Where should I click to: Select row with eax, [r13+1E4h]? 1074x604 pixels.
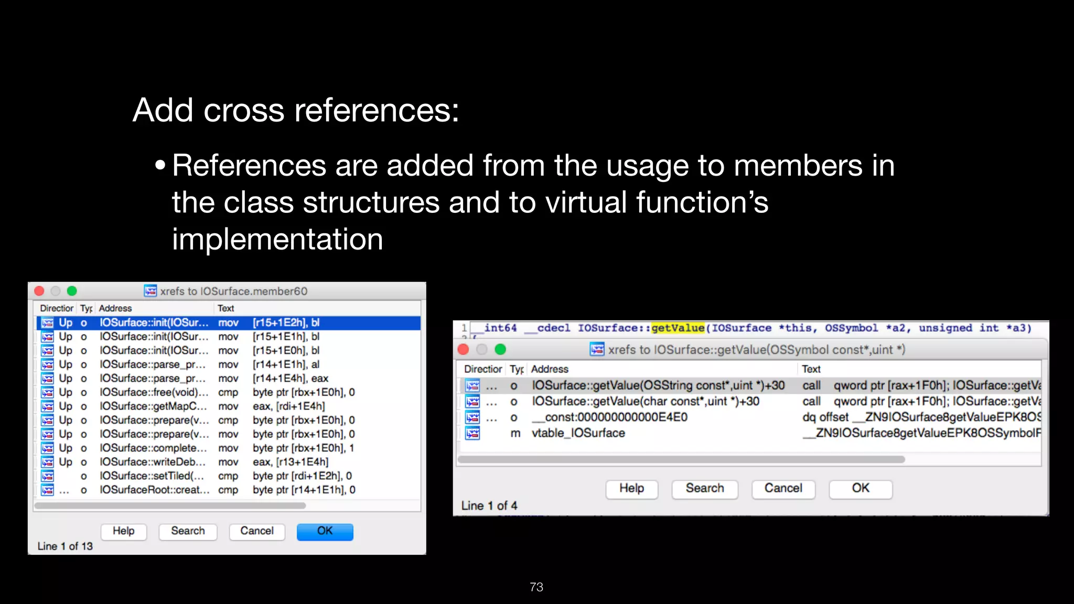pyautogui.click(x=228, y=462)
